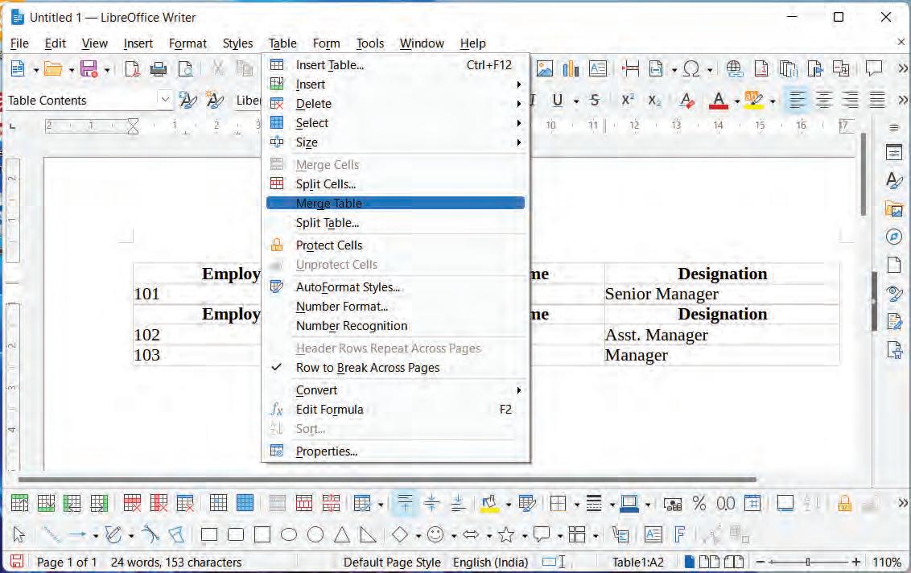Viewport: 911px width, 573px height.
Task: Choose Insert Table... menu entry
Action: (x=395, y=65)
